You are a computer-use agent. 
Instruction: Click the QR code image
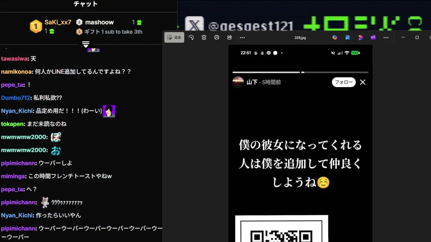(281, 229)
